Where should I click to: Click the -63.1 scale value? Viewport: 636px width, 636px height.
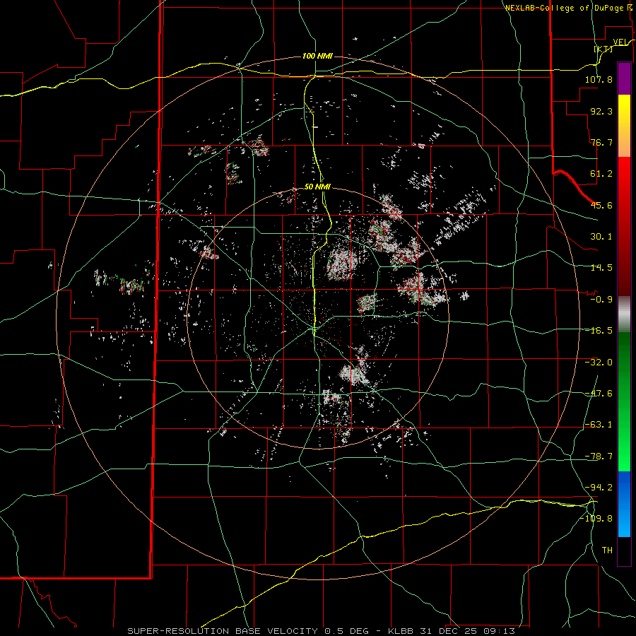599,425
